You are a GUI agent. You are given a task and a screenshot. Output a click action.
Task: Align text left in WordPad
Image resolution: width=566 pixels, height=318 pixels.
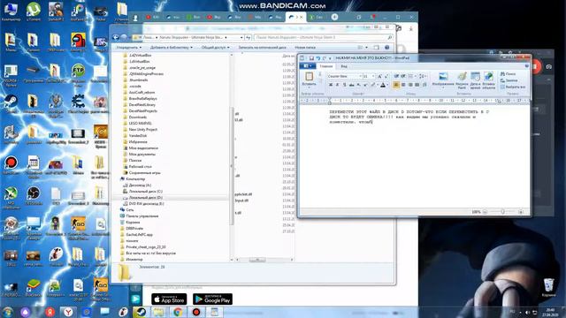(x=396, y=85)
